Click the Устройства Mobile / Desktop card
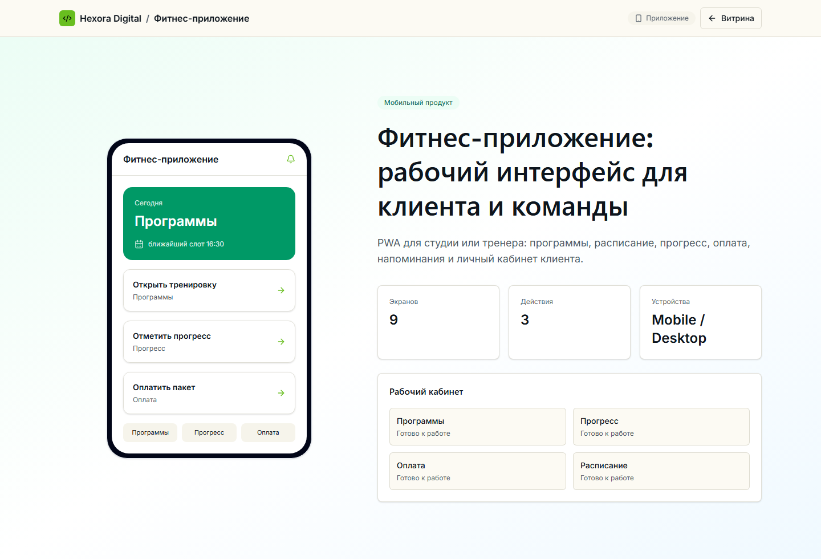The width and height of the screenshot is (821, 559). (701, 322)
